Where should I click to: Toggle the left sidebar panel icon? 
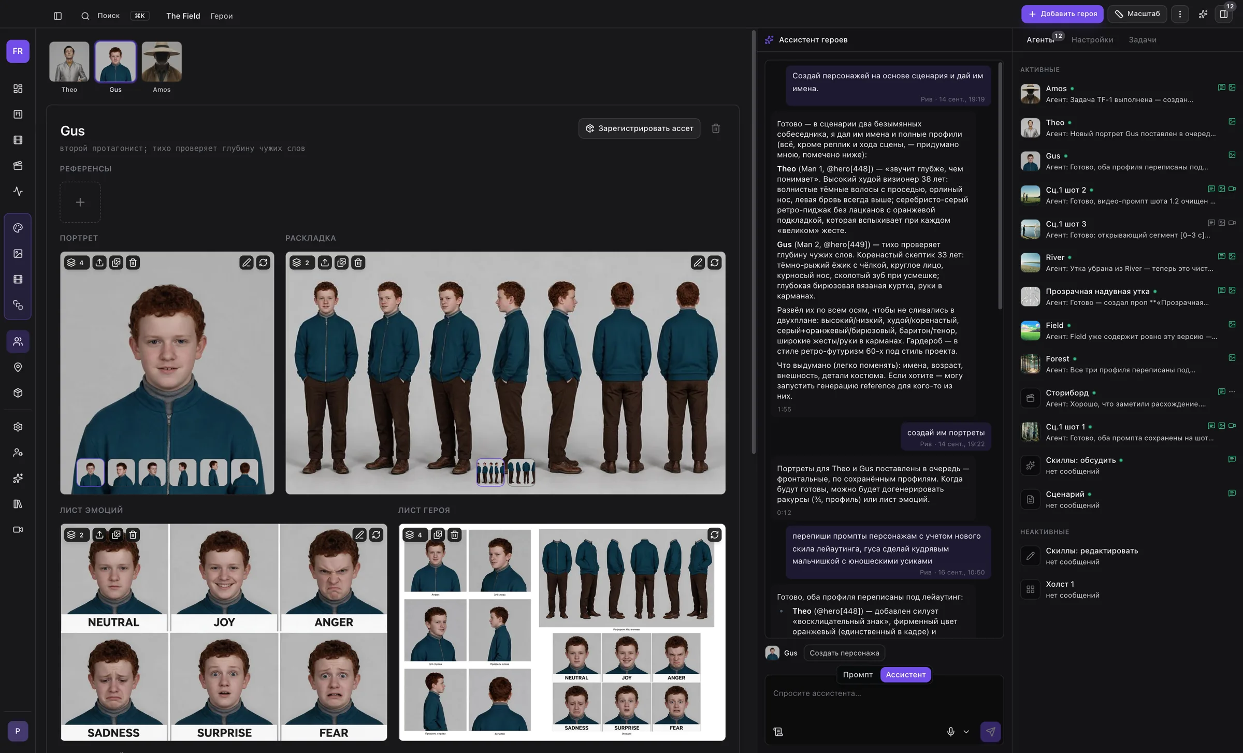point(57,16)
